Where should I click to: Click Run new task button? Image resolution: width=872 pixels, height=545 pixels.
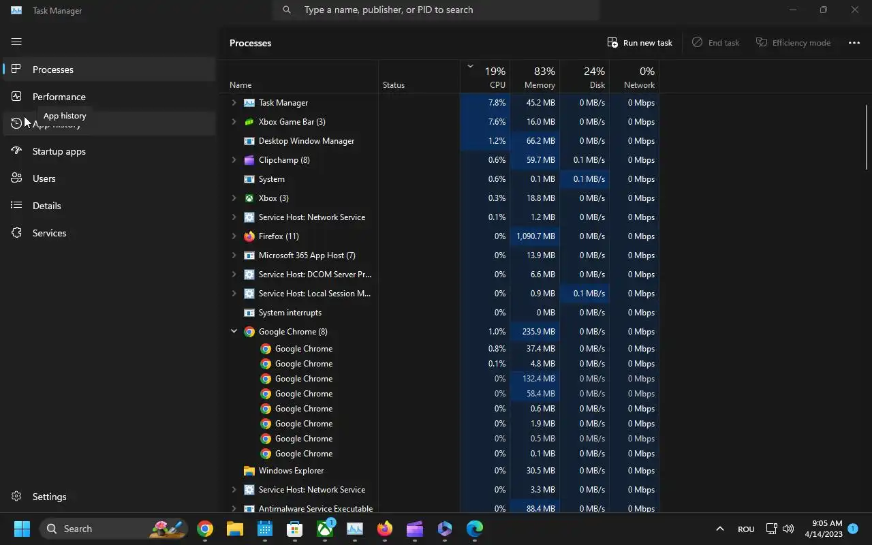(x=640, y=42)
